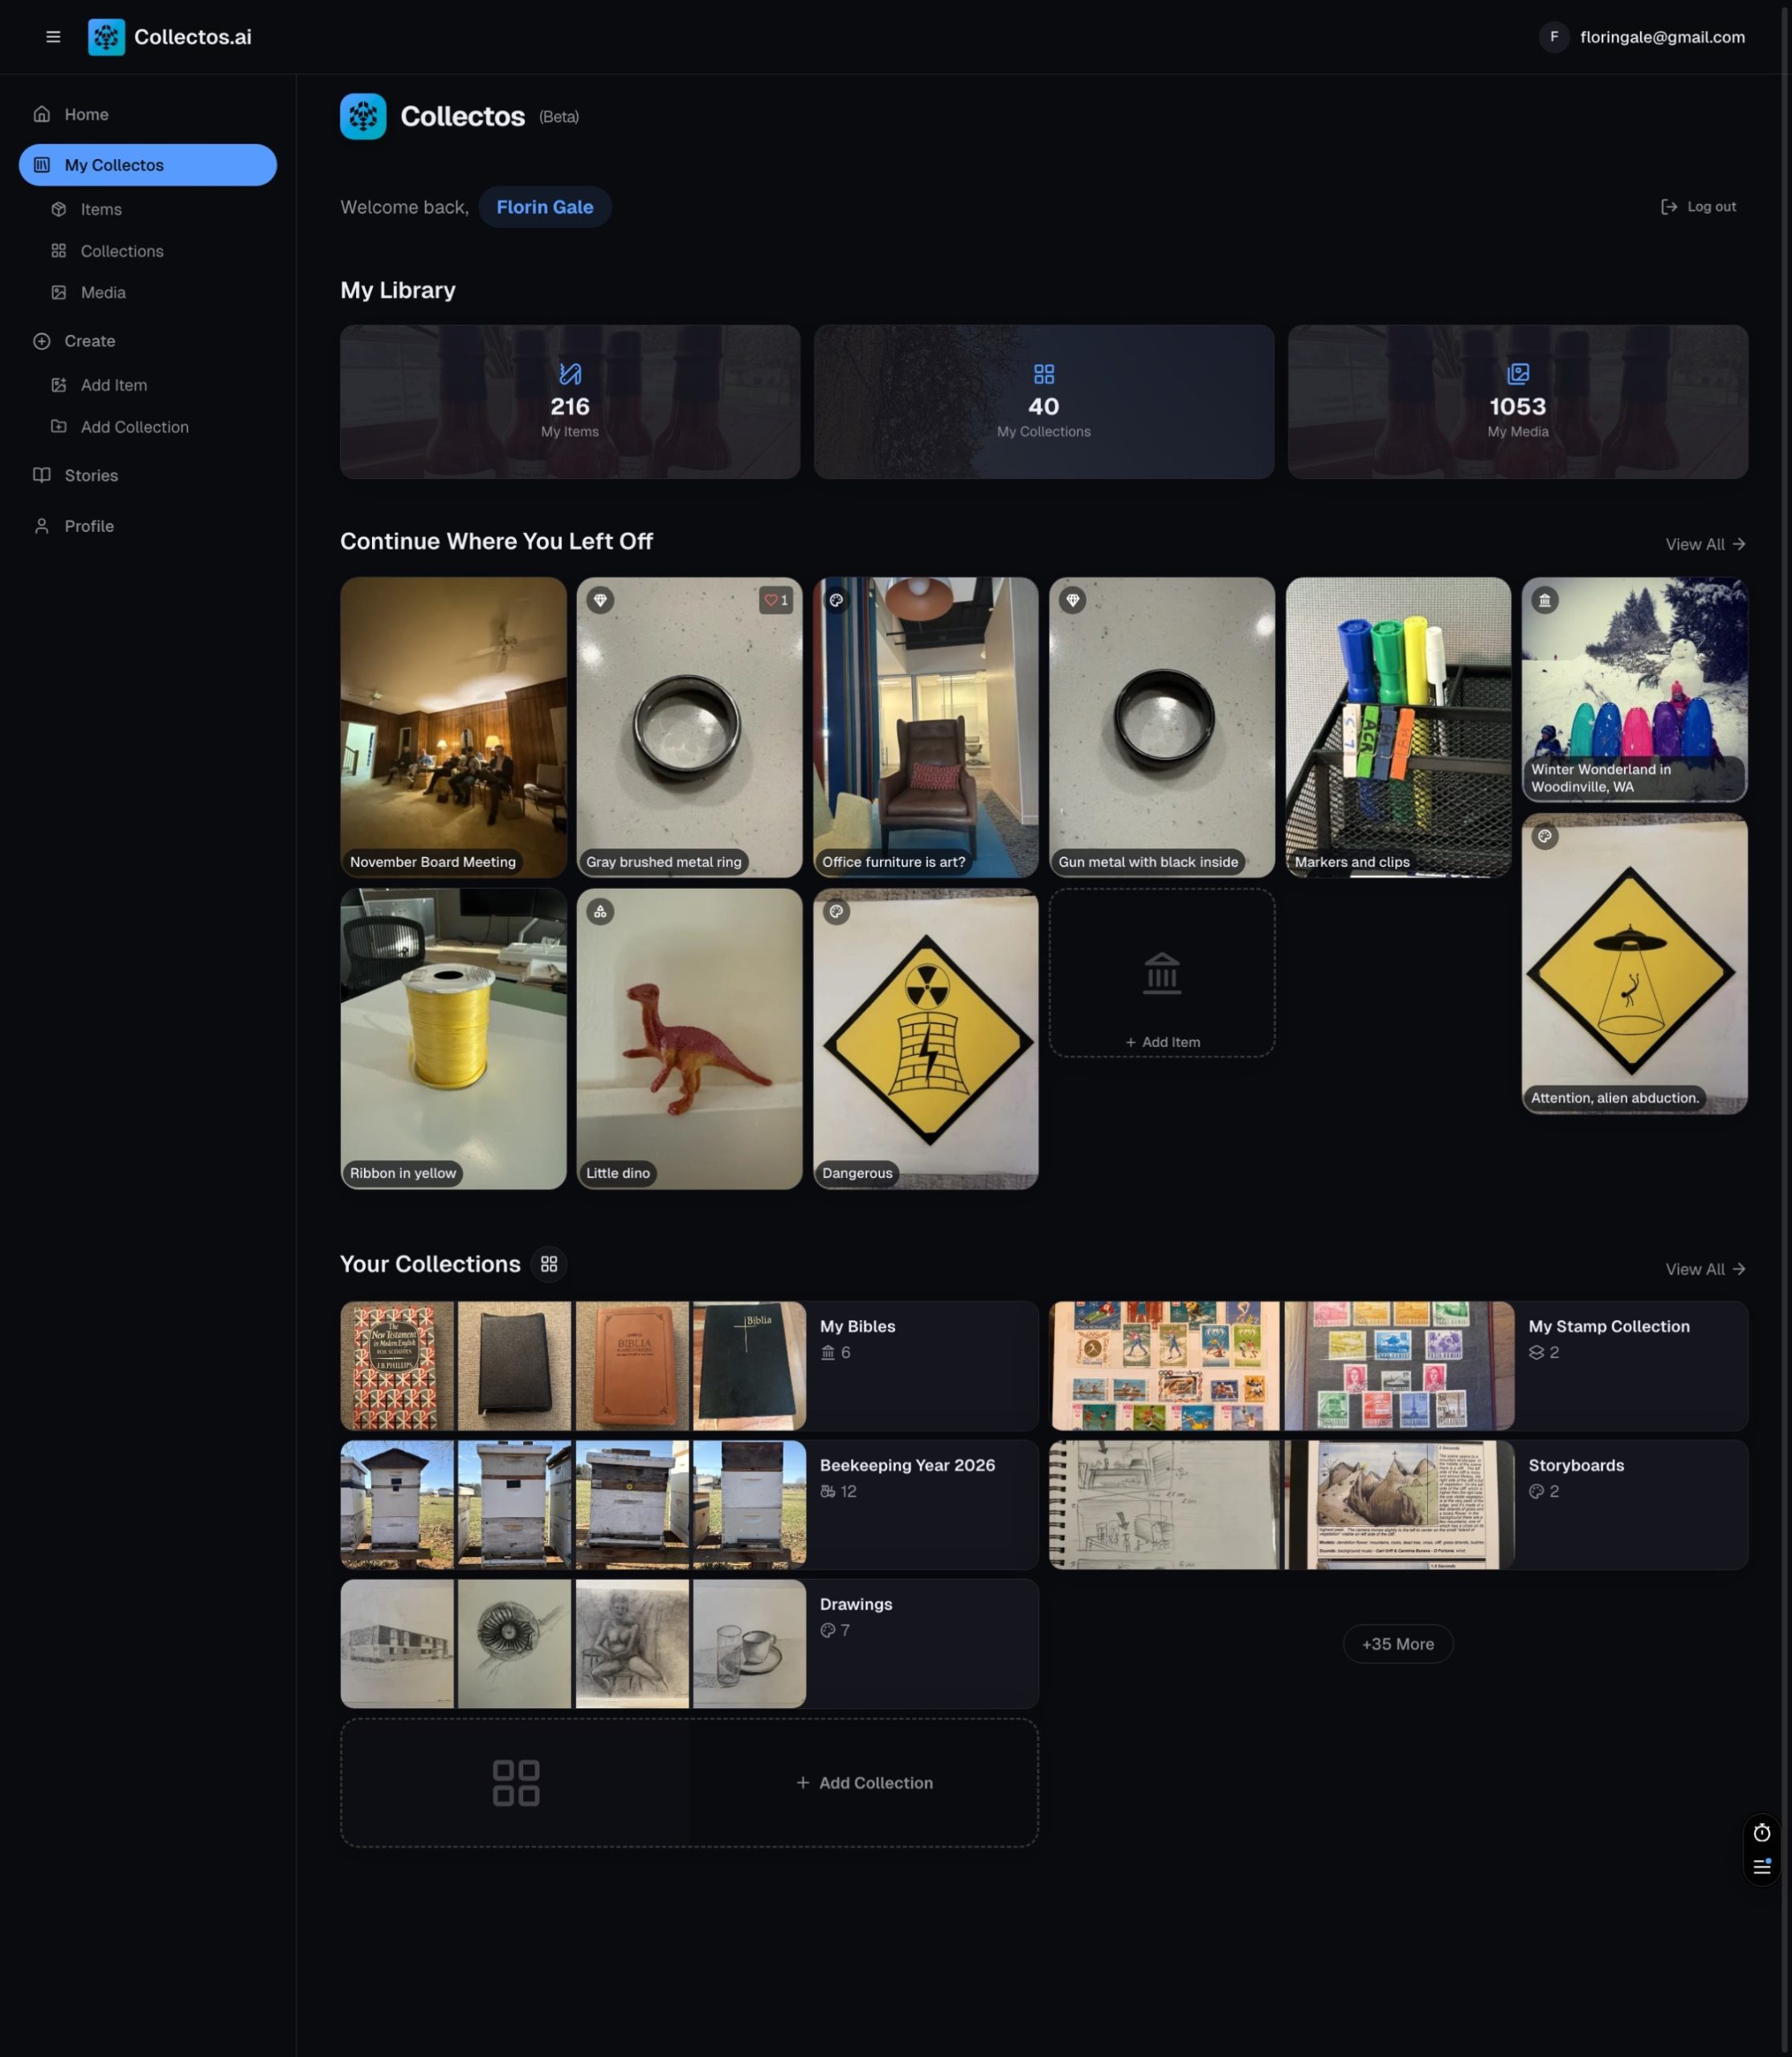Open the hamburger menu icon
This screenshot has width=1792, height=2057.
click(53, 37)
